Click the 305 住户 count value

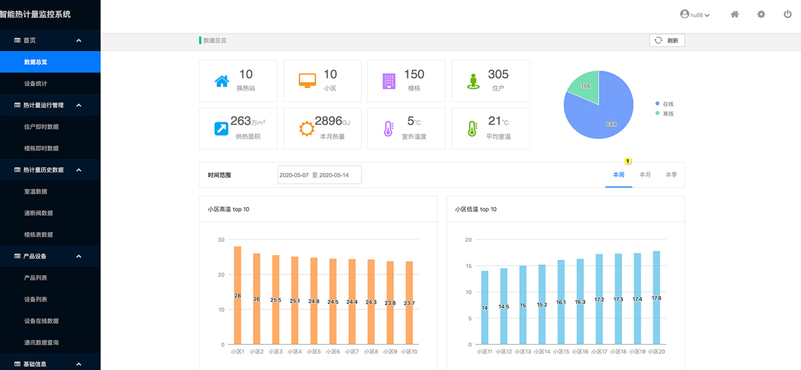tap(498, 74)
